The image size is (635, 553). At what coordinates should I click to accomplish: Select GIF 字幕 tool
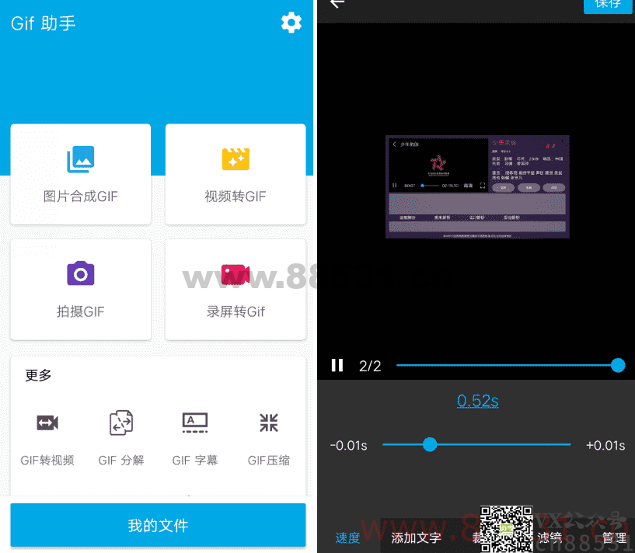click(195, 440)
